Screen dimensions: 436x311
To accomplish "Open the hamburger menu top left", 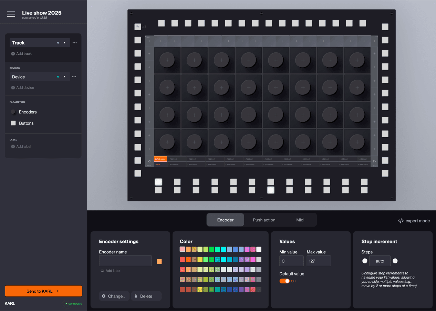I will point(11,14).
